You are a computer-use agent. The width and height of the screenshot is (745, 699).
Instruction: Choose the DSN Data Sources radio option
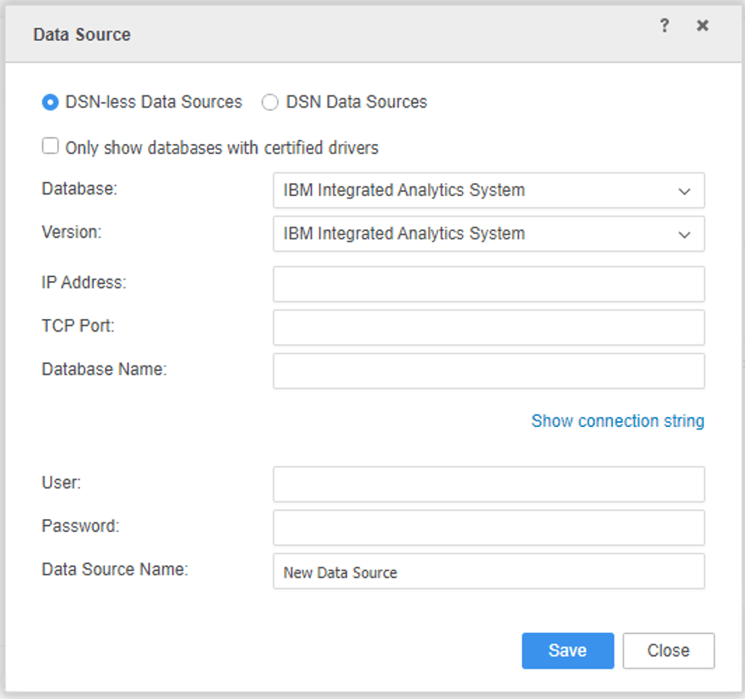click(x=270, y=102)
